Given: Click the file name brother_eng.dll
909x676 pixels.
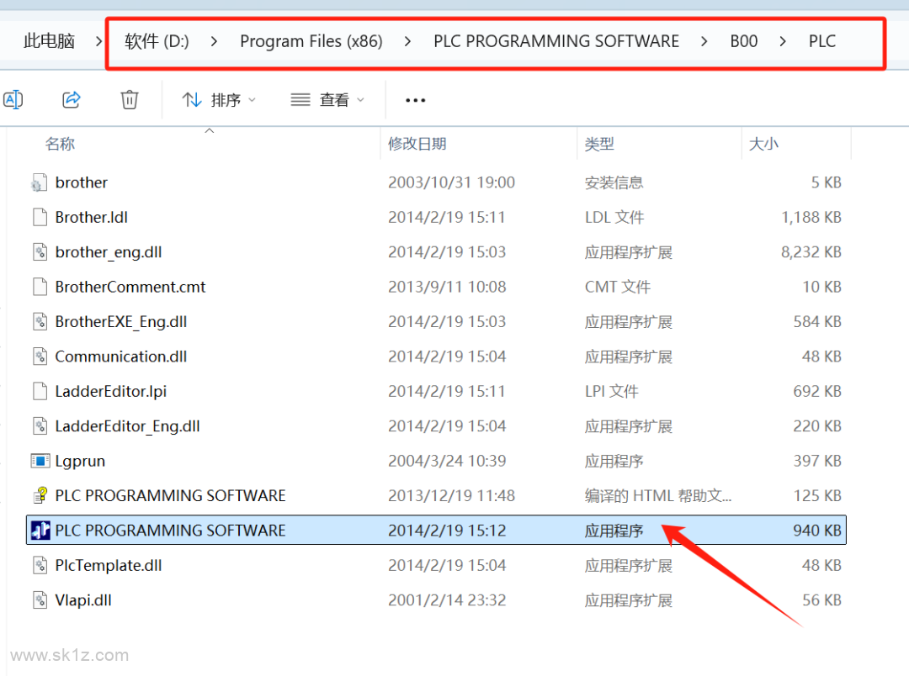Looking at the screenshot, I should pos(109,252).
